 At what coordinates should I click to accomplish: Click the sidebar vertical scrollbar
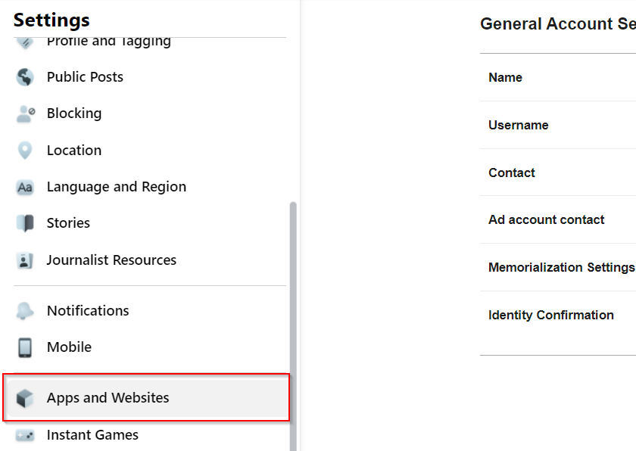coord(293,318)
